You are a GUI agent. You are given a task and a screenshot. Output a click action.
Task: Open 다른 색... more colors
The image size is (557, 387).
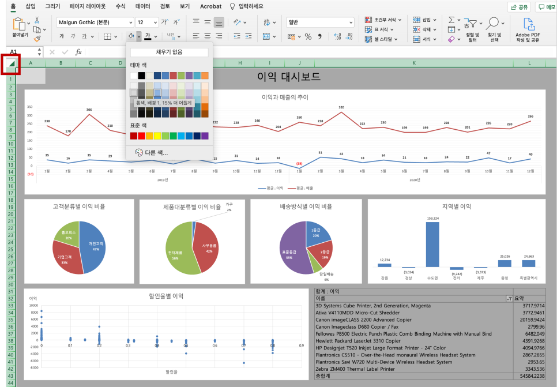(x=151, y=153)
